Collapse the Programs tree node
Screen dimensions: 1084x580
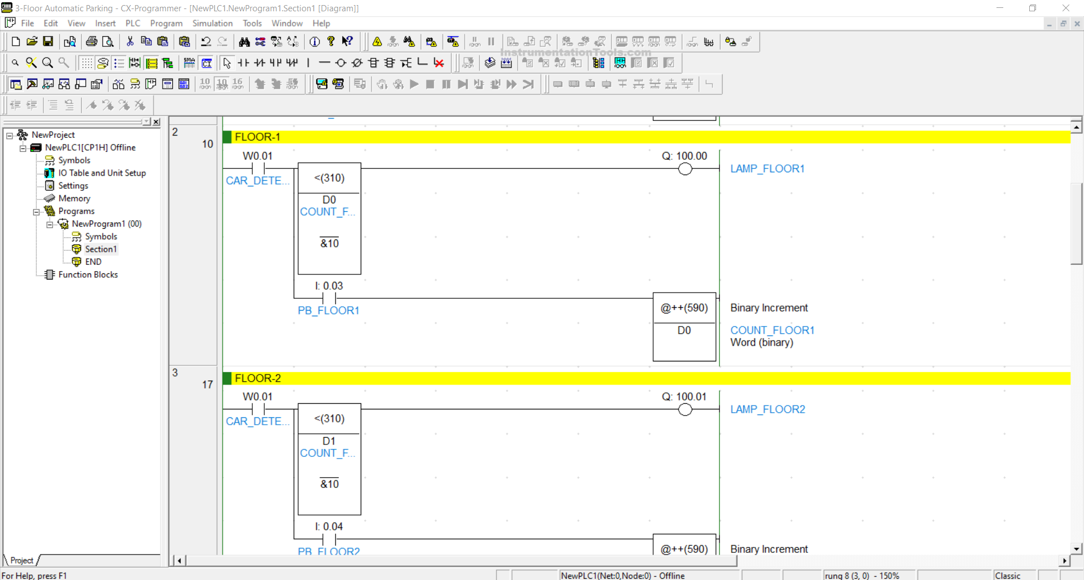tap(36, 212)
